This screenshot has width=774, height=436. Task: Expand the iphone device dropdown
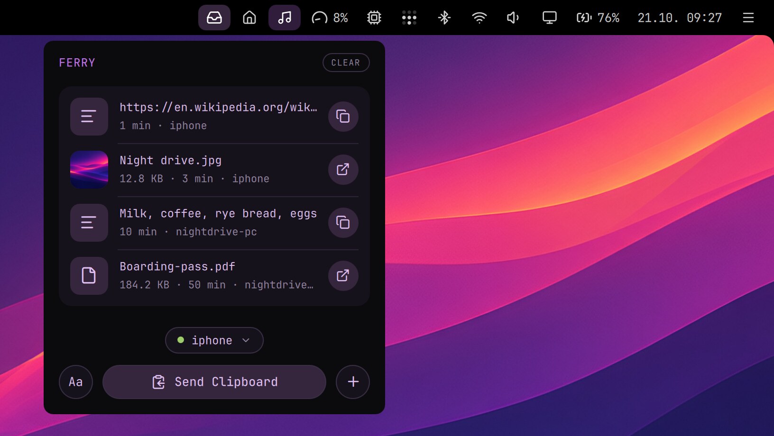pos(214,340)
